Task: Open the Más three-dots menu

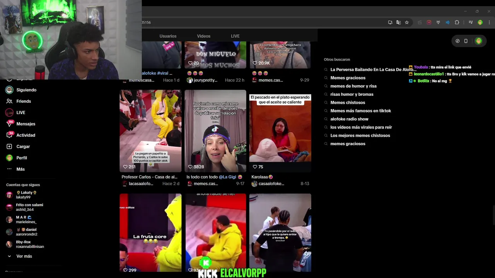Action: (15, 169)
